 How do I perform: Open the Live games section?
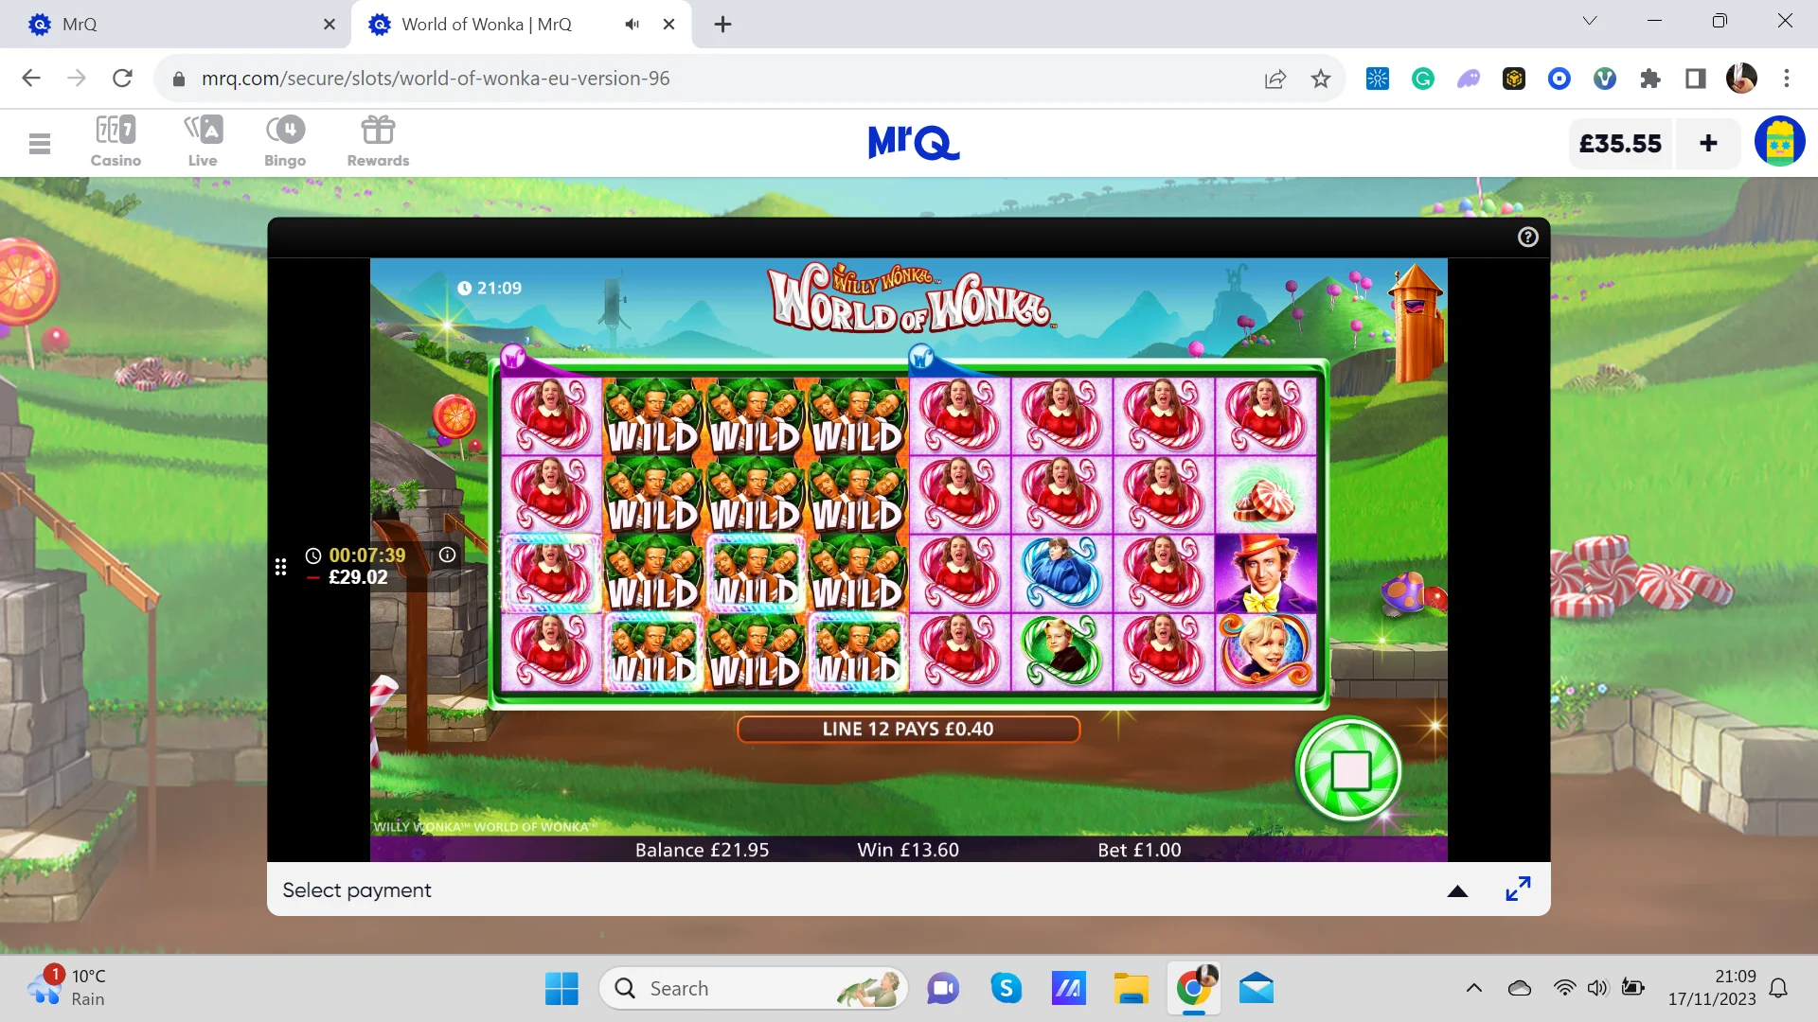[x=203, y=142]
